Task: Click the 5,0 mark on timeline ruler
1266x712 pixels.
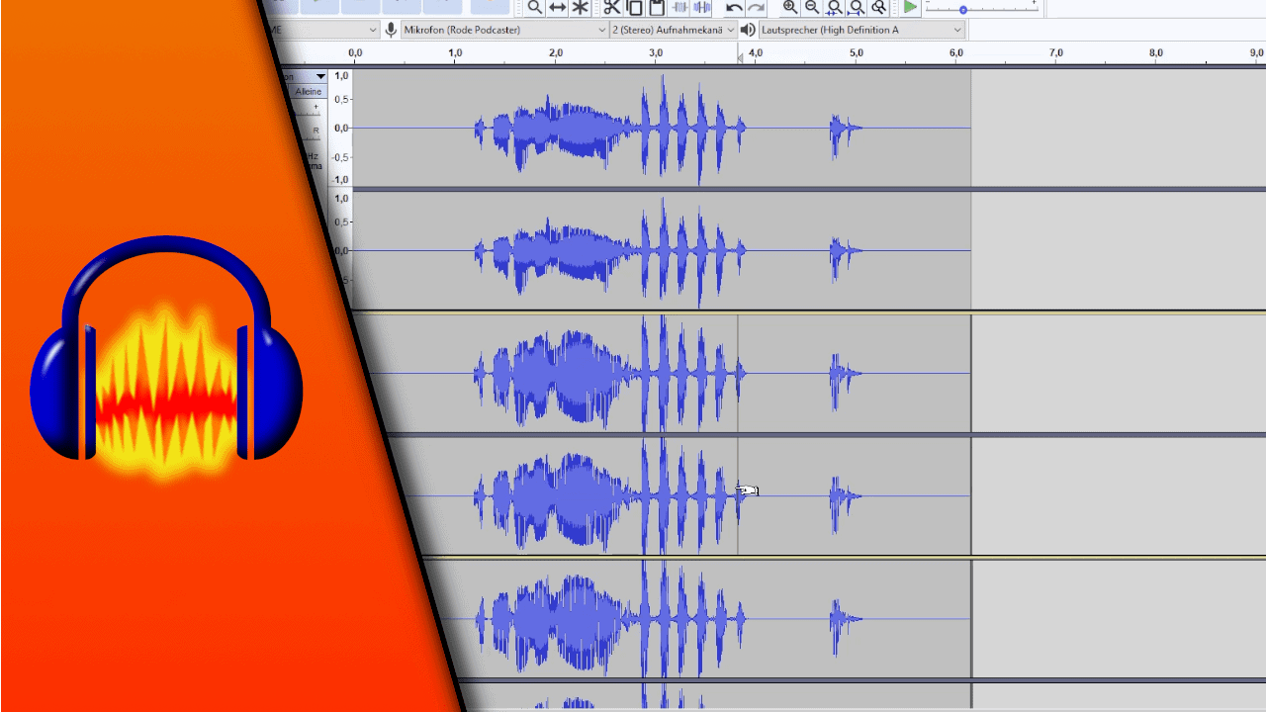Action: 857,52
